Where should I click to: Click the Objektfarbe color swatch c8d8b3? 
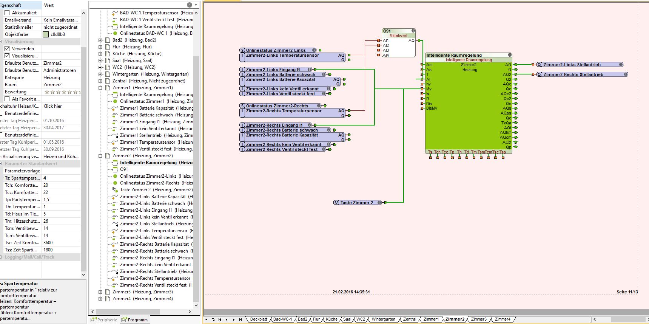coord(46,34)
